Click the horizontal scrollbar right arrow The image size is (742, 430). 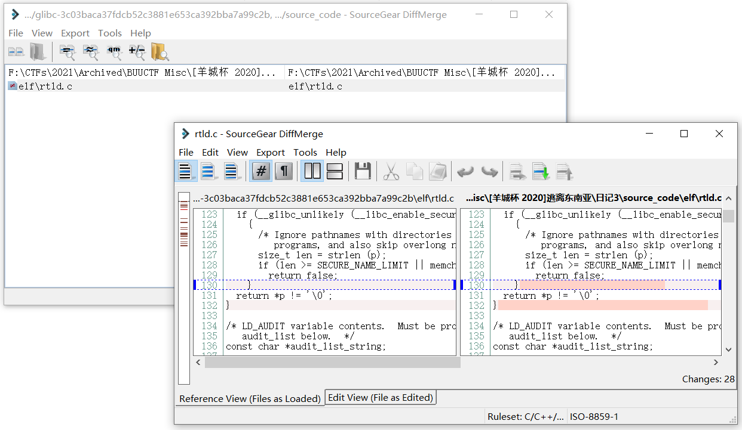(x=716, y=362)
